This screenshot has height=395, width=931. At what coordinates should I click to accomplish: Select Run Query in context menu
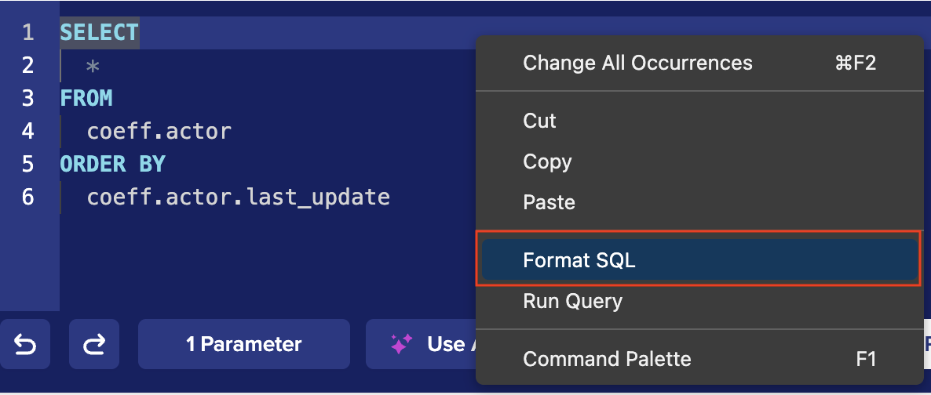(572, 301)
